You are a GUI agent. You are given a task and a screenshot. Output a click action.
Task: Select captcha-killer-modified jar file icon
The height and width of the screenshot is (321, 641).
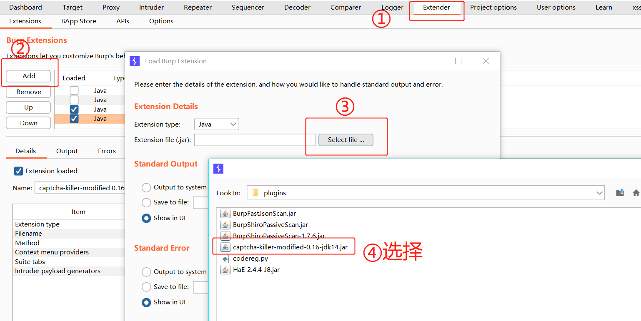[x=225, y=247]
